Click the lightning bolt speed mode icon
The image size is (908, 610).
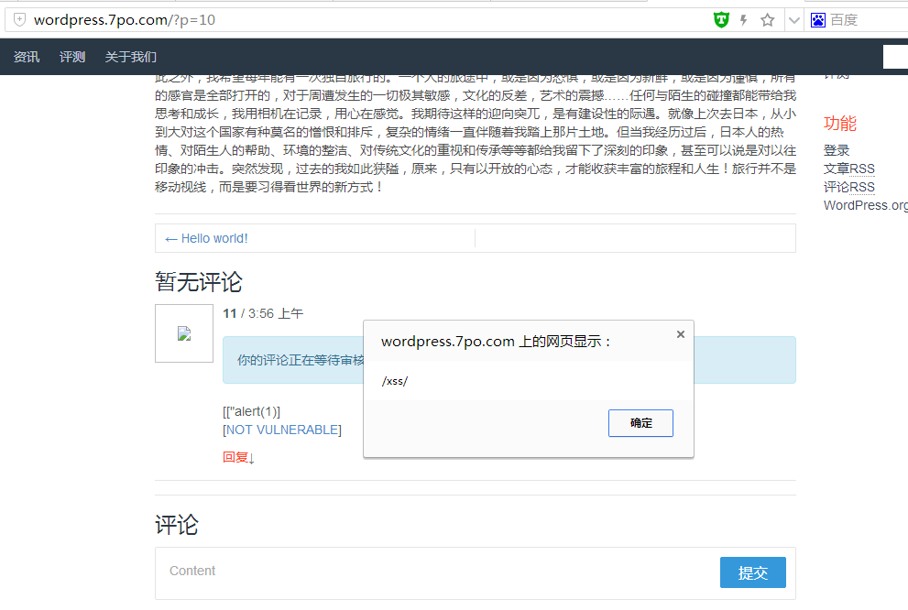(x=744, y=20)
